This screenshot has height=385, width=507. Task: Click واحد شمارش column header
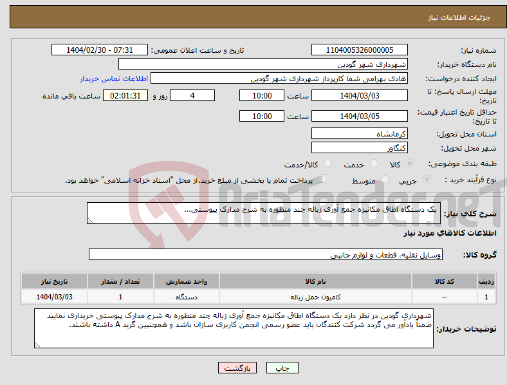[x=187, y=281]
